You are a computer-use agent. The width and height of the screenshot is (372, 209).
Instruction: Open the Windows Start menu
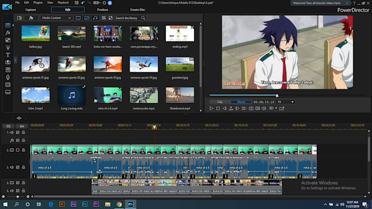point(5,204)
